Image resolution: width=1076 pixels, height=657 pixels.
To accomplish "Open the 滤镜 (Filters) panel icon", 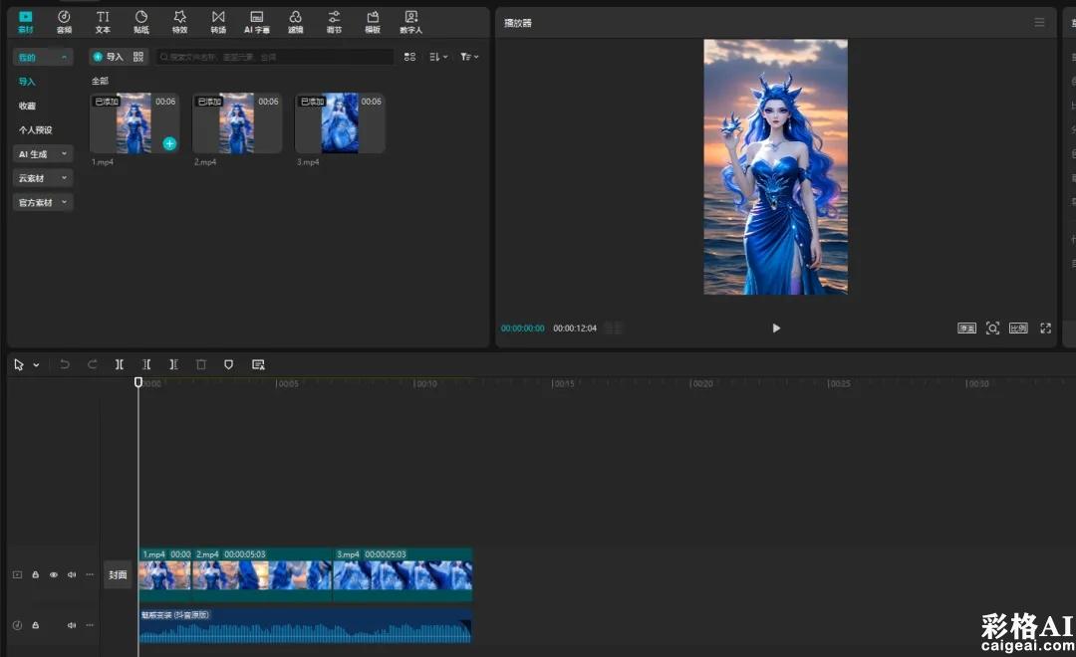I will 296,18.
